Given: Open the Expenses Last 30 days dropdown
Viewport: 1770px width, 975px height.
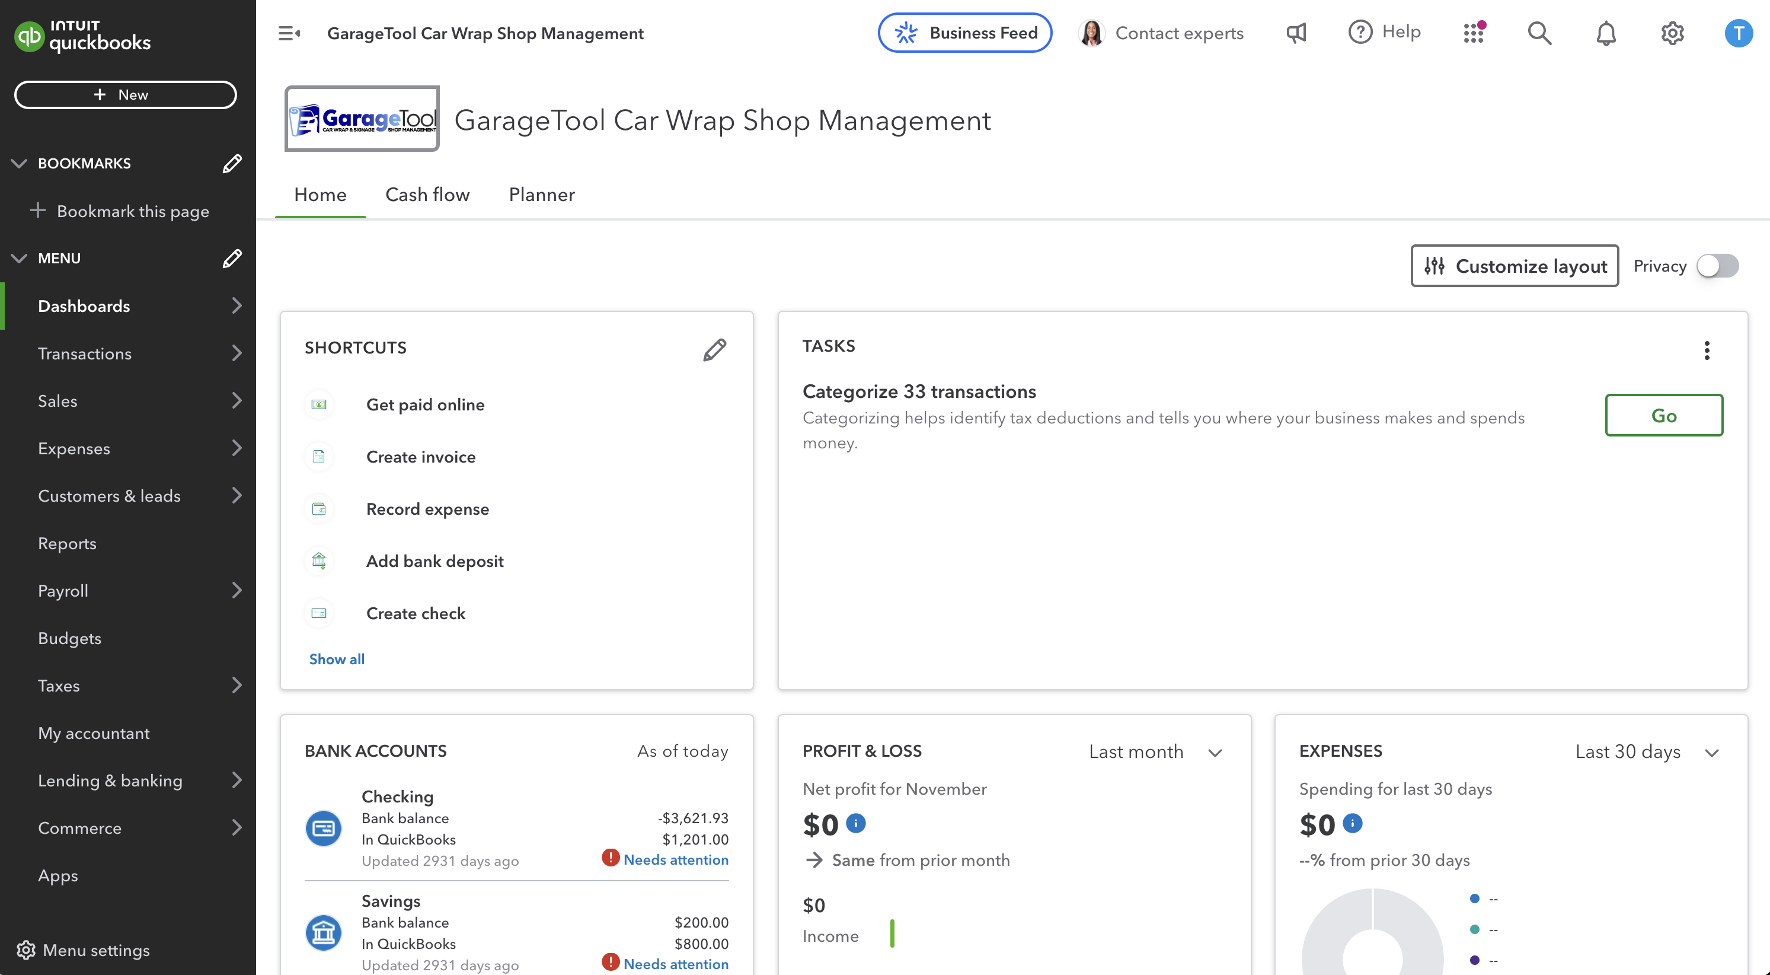Looking at the screenshot, I should 1647,751.
